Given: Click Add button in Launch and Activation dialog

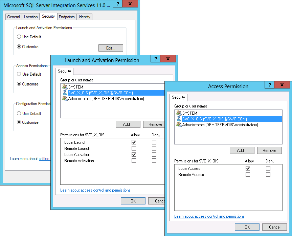Looking at the screenshot, I should pyautogui.click(x=128, y=124).
